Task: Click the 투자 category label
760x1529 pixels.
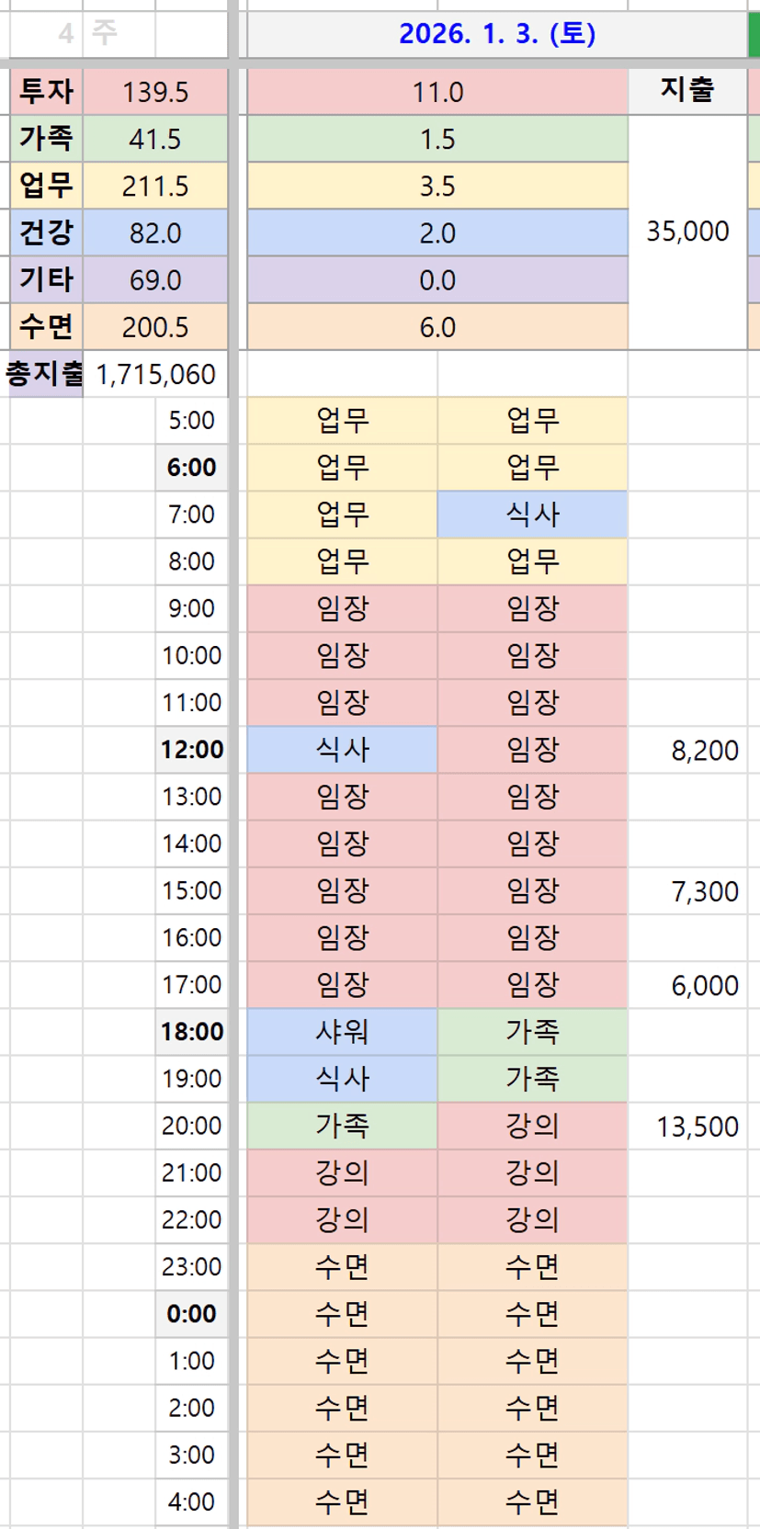Action: [46, 92]
